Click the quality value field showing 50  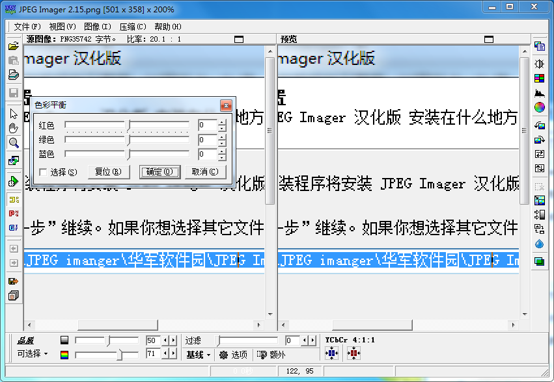(154, 340)
